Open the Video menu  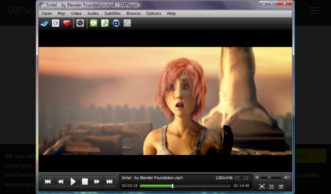point(76,13)
